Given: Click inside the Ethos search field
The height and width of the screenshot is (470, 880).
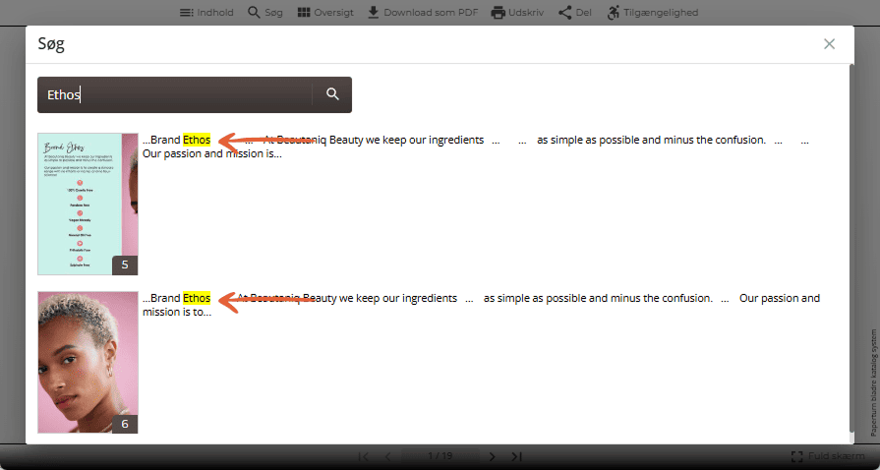Looking at the screenshot, I should [175, 94].
